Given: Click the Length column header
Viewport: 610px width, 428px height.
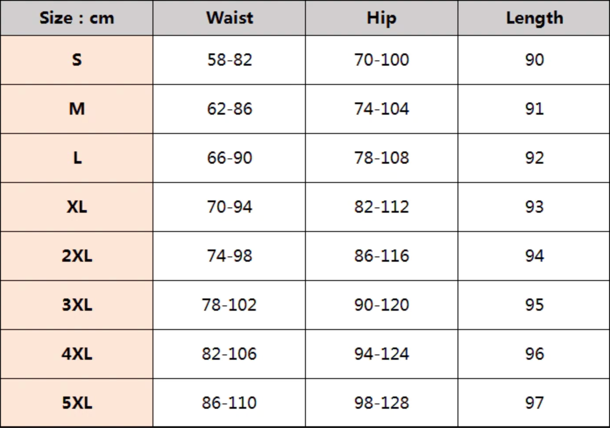Looking at the screenshot, I should tap(534, 18).
